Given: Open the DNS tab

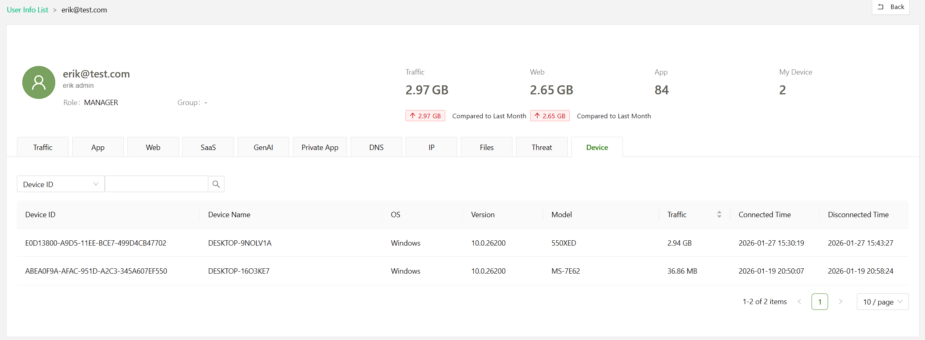Looking at the screenshot, I should pos(376,147).
